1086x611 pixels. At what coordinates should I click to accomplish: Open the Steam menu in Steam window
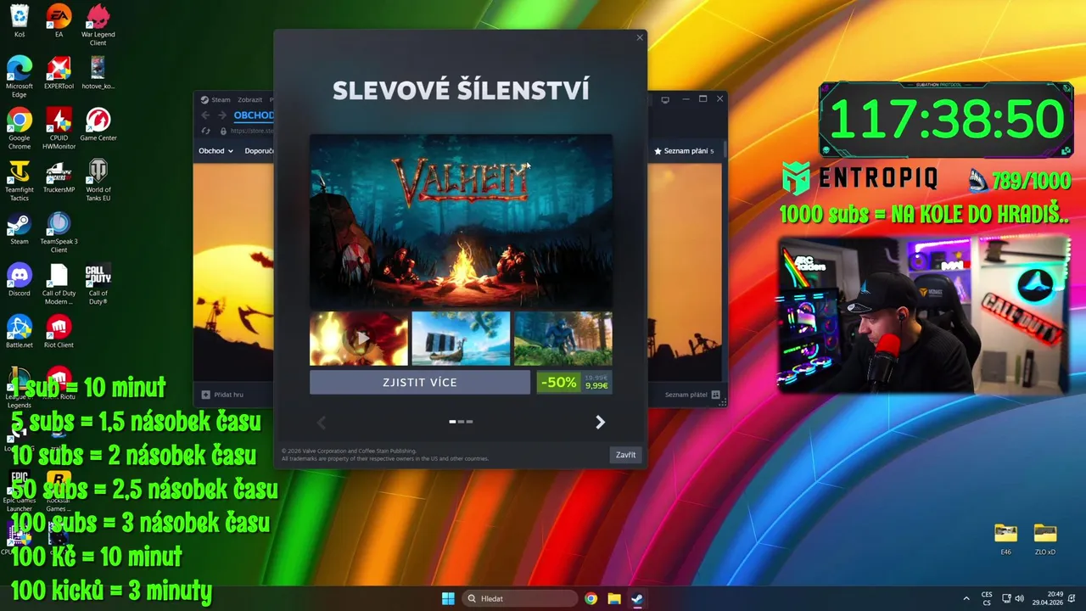[x=216, y=99]
